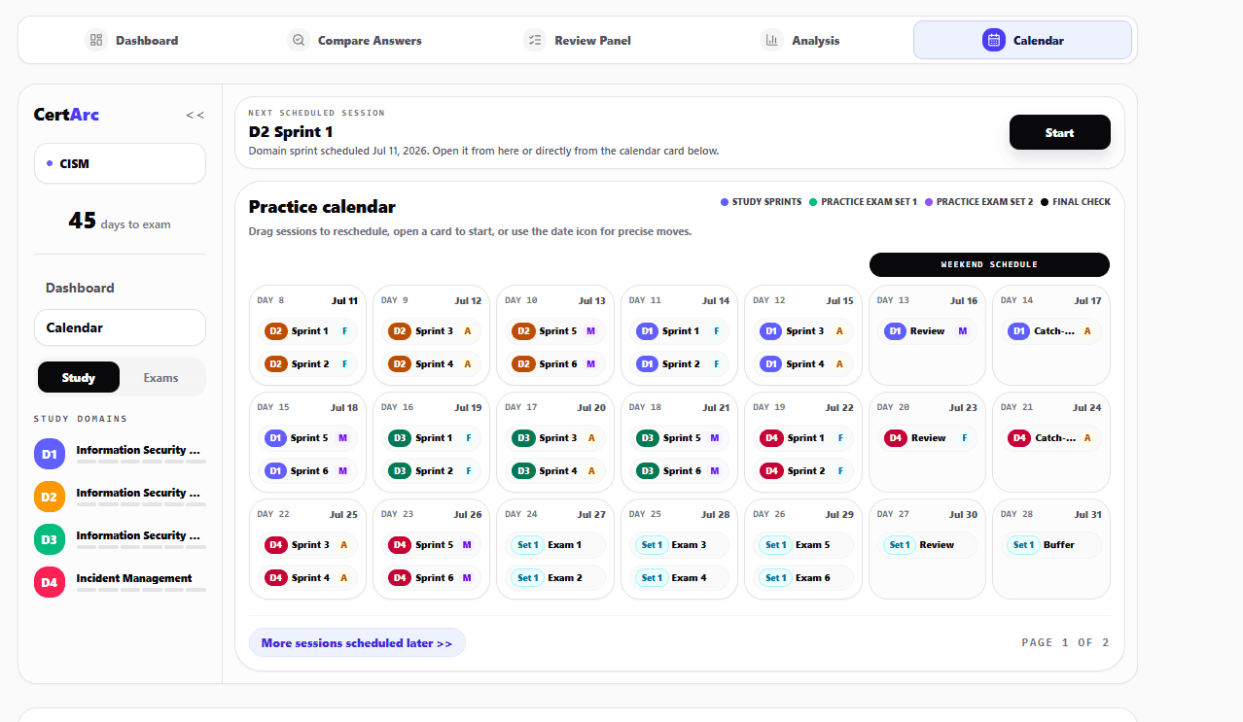Expand More sessions scheduled later
1243x722 pixels.
coord(357,643)
